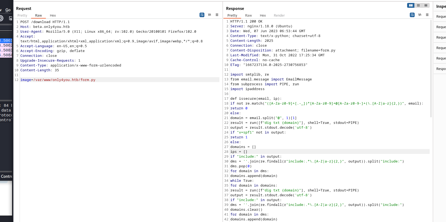Click the 'import smtplib, re' line

249,75
